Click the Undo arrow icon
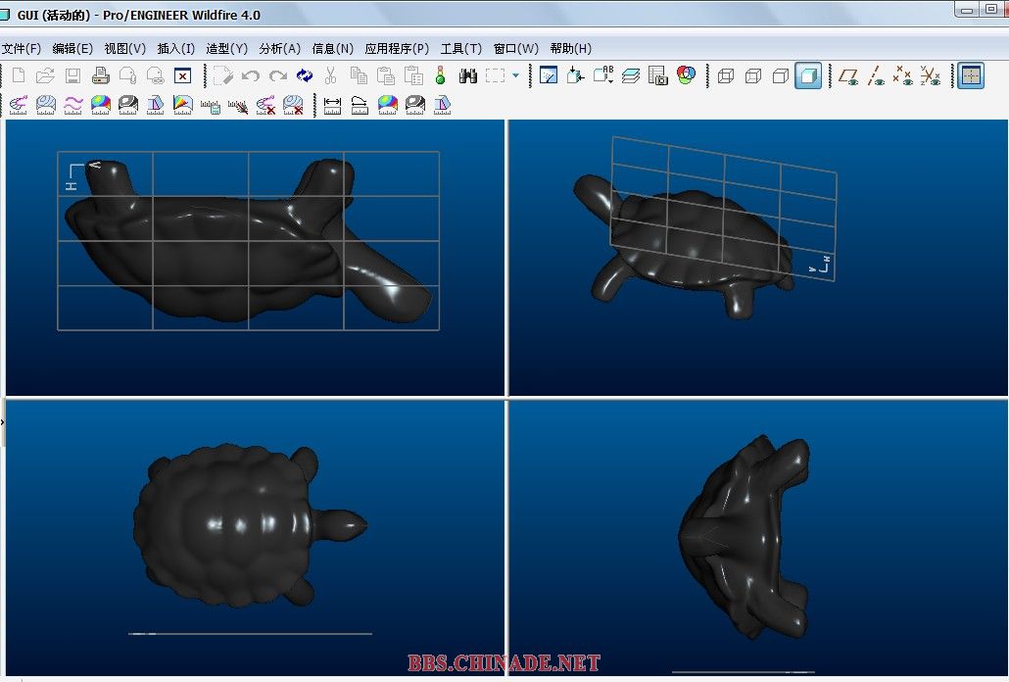Viewport: 1009px width, 682px height. [251, 75]
